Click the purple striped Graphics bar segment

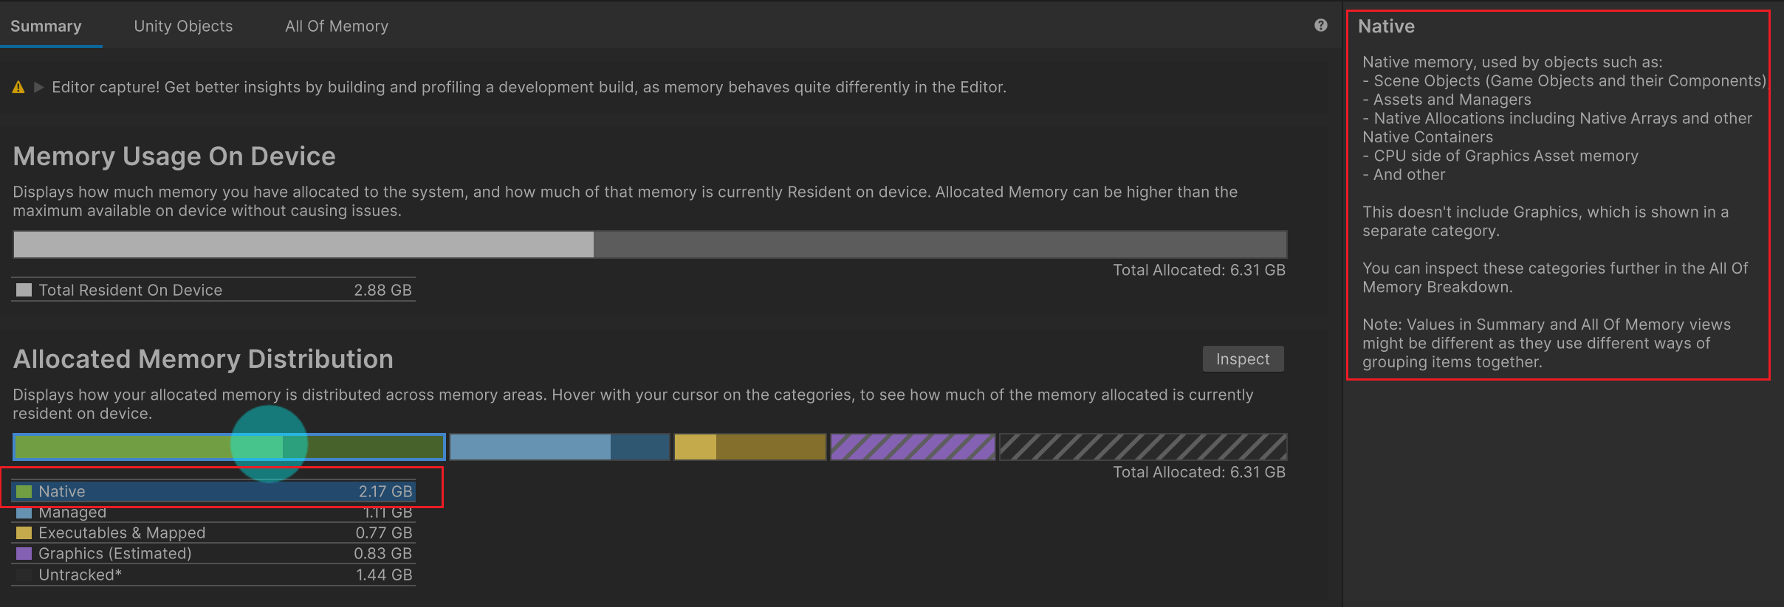(913, 447)
